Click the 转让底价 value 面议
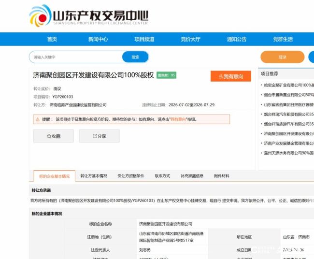This screenshot has height=259, width=314. (57, 89)
